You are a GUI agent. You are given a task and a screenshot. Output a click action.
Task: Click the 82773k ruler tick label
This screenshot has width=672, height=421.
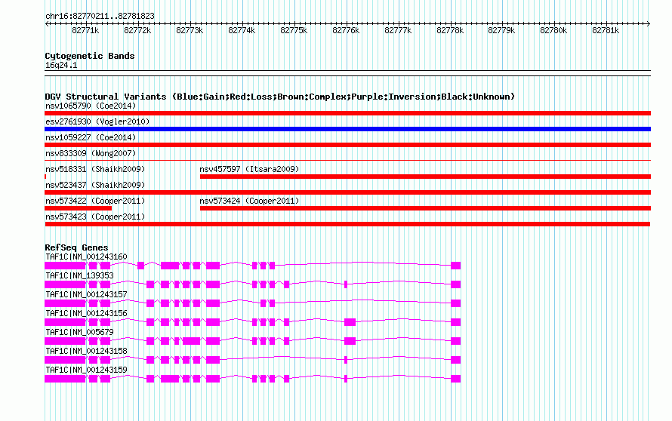pos(190,30)
